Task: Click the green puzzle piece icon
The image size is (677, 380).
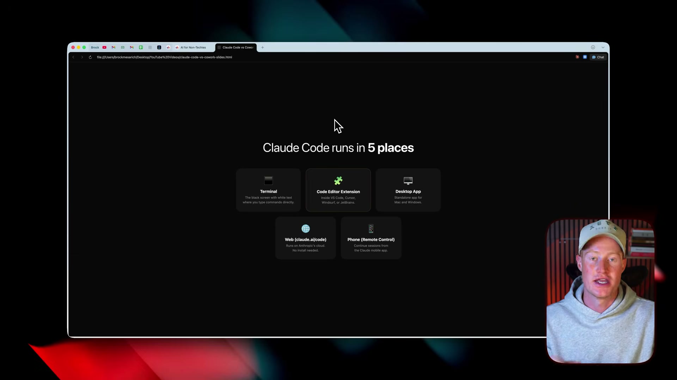Action: [338, 181]
